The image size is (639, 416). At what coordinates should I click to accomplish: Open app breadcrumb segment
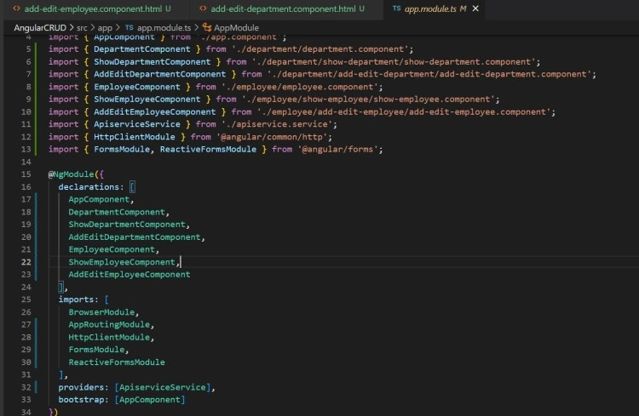pyautogui.click(x=105, y=28)
